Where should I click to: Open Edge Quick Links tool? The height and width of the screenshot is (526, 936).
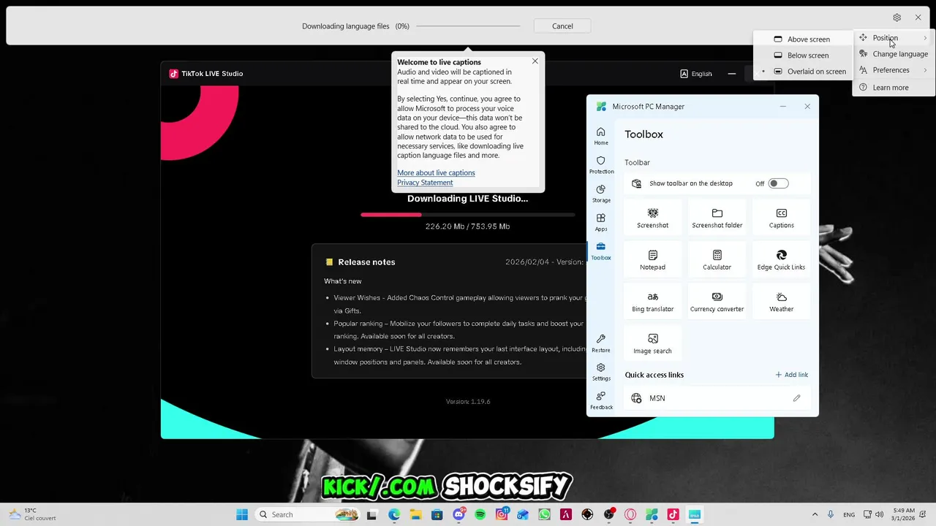[781, 260]
